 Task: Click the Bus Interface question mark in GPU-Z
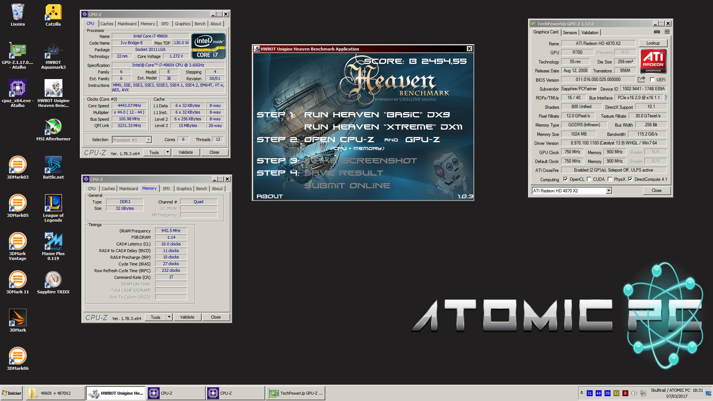(666, 98)
